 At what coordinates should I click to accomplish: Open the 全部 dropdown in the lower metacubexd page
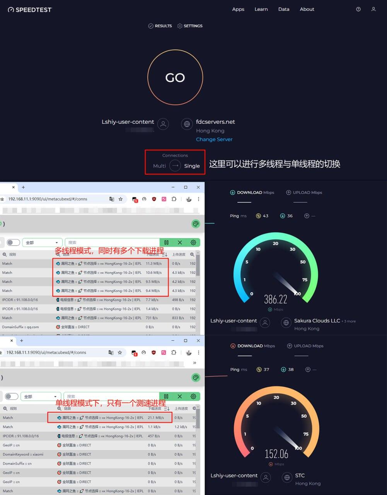[x=41, y=396]
